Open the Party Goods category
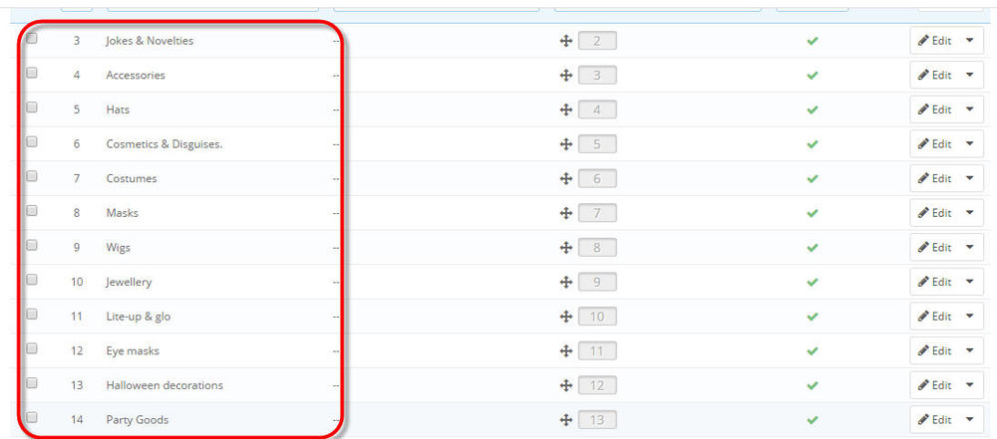 138,420
